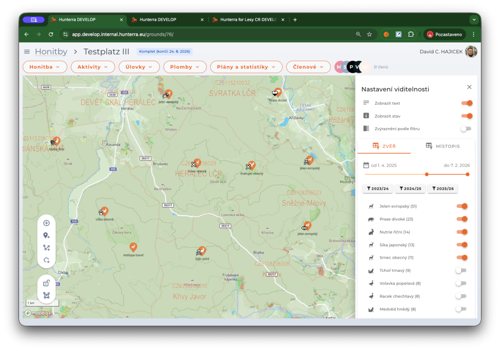Click the bounding box selection tool

point(46,295)
